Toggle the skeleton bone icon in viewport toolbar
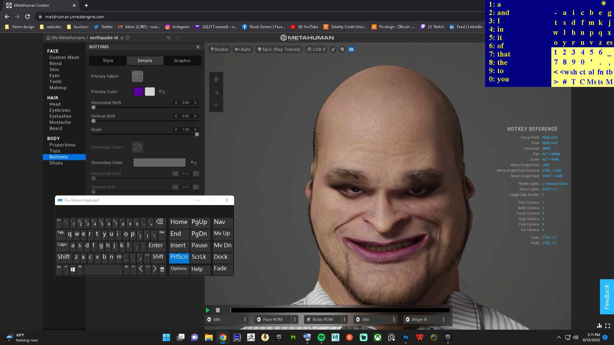Screen dimensions: 614x345 (333, 50)
